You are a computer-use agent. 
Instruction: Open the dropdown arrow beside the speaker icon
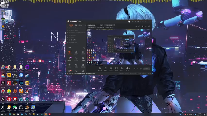click(x=129, y=68)
